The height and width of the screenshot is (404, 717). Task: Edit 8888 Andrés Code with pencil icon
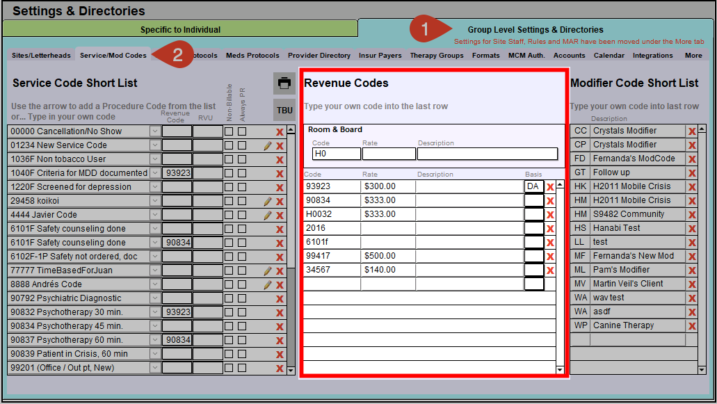click(267, 285)
